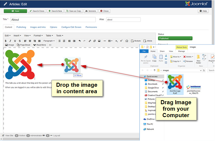215x141 pixels.
Task: Open the Table menu
Action: click(49, 35)
